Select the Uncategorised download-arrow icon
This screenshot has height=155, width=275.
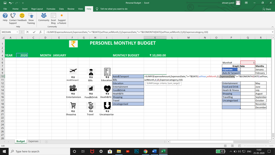point(107,106)
